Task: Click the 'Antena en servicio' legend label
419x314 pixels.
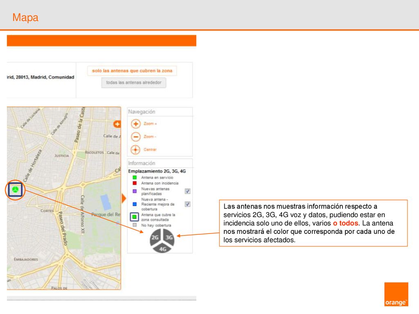Action: pyautogui.click(x=157, y=177)
